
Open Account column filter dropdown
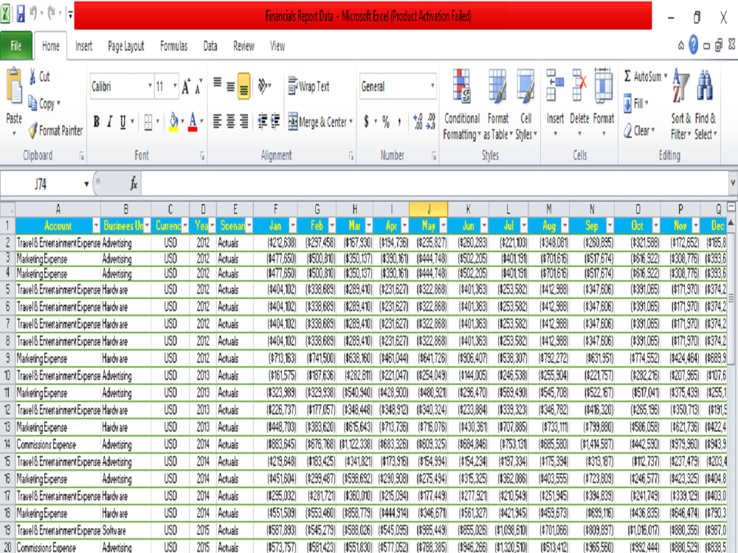pos(96,226)
